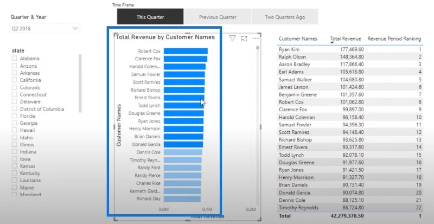
Task: Click the 42,279,378.50 total value
Action: pyautogui.click(x=347, y=215)
